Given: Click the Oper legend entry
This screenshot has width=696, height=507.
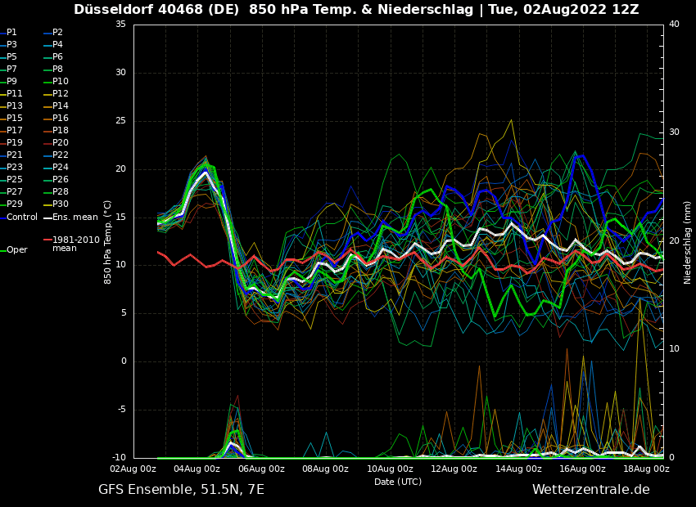Looking at the screenshot, I should [17, 250].
